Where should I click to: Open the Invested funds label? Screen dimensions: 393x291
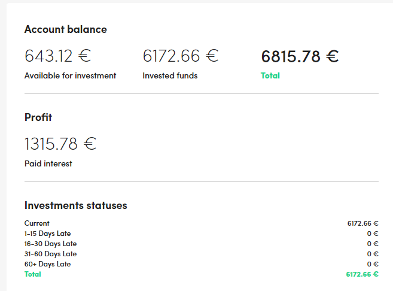coord(170,76)
